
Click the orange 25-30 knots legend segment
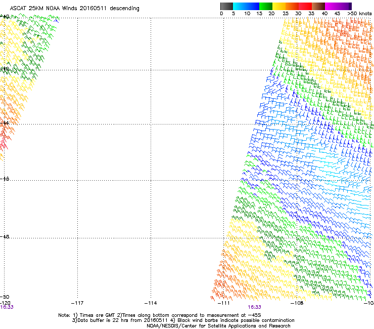pos(292,6)
